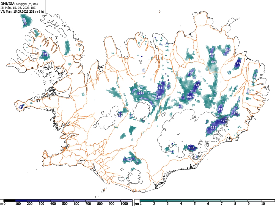
Task: Pick the dark teal 1–2 km legend swatch
Action: (147, 201)
